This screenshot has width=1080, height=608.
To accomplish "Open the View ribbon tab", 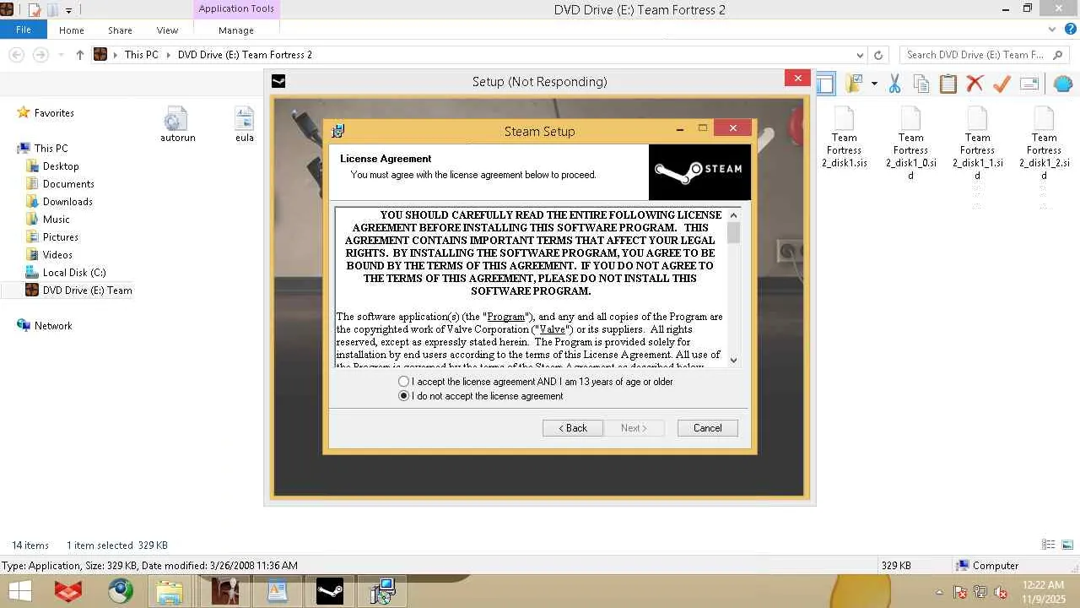I will click(x=167, y=30).
